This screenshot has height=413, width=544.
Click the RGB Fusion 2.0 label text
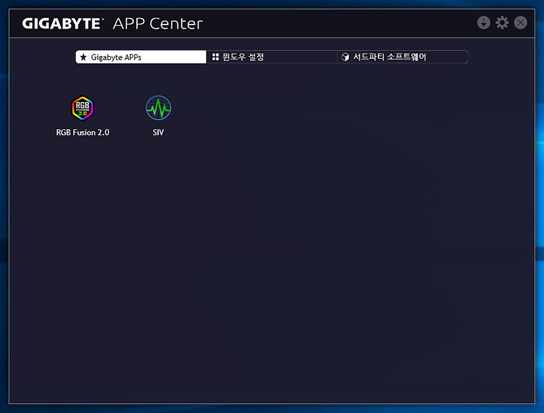click(x=83, y=133)
